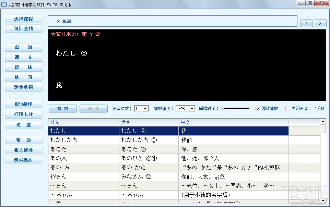Screen dimensions: 330x207
Task: Click the 我们 translation cell
Action: click(x=234, y=140)
